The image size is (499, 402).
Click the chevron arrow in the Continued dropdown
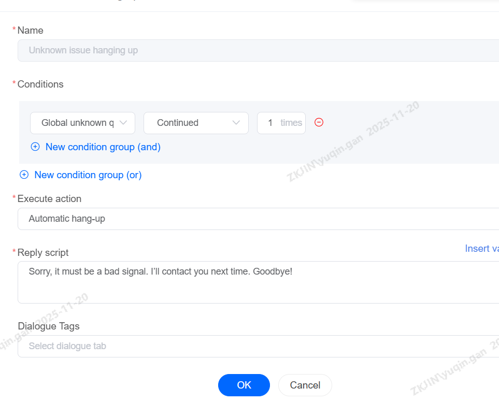coord(236,123)
